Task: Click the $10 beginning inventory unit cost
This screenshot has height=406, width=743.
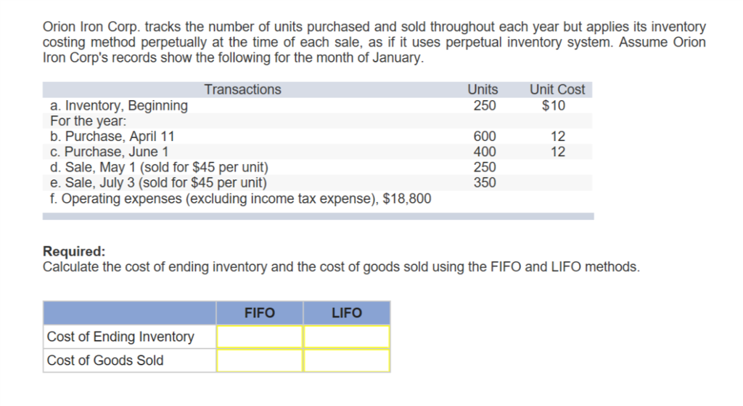Action: coord(557,105)
